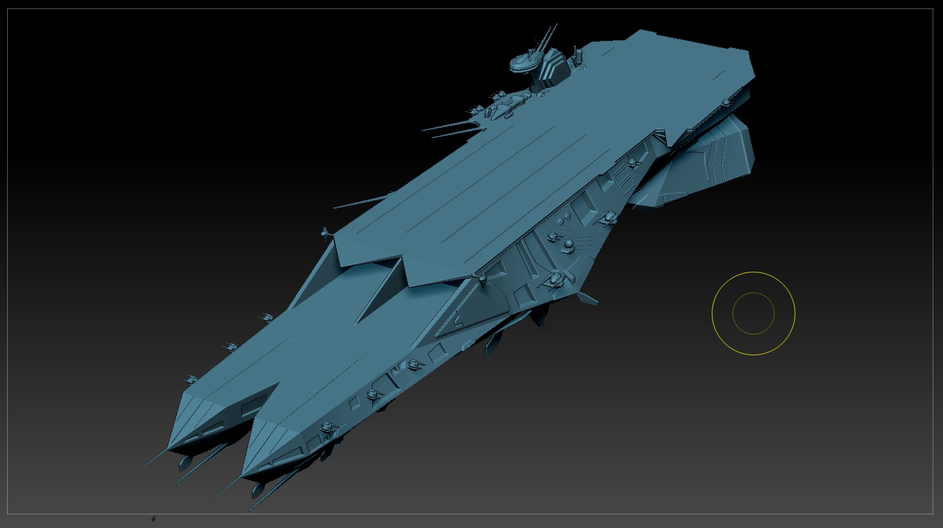Click the fin under the left prow
This screenshot has height=528, width=943.
(185, 462)
